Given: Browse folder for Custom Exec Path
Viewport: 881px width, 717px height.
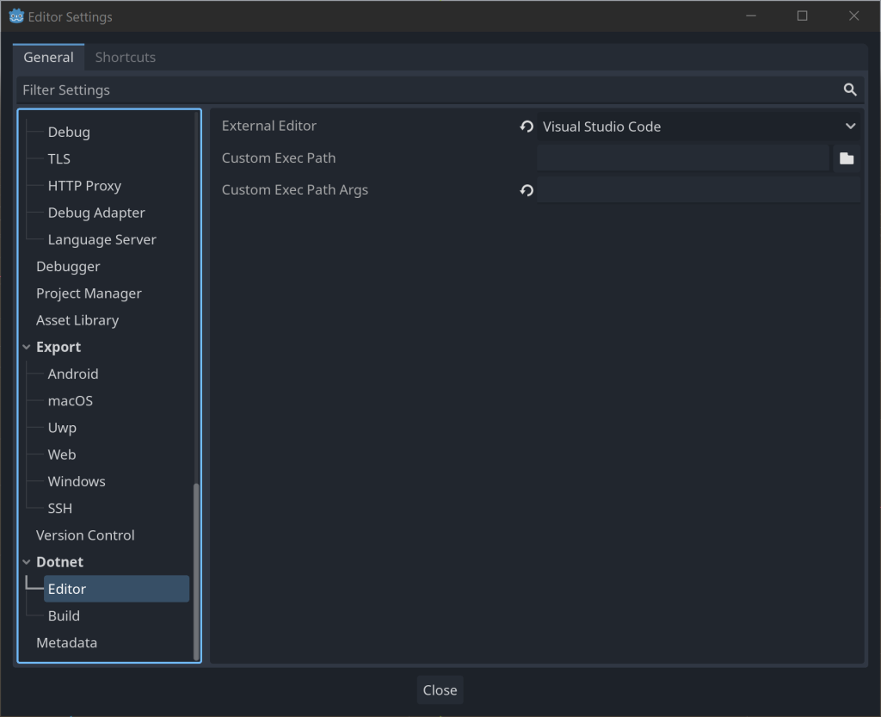Looking at the screenshot, I should [847, 158].
